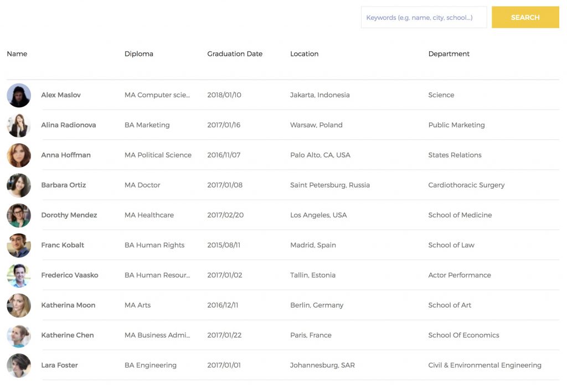This screenshot has width=567, height=385.
Task: Select the name Dorothy Mendez
Action: [x=69, y=215]
